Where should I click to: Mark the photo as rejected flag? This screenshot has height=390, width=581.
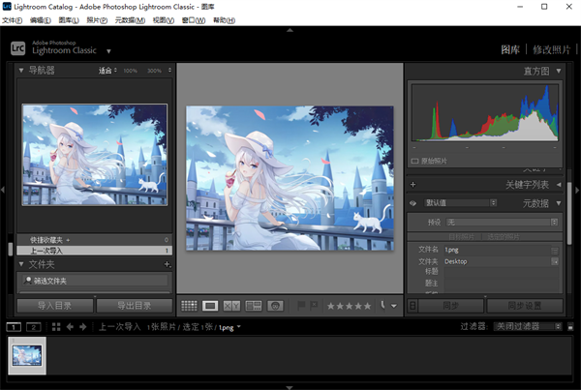[313, 306]
